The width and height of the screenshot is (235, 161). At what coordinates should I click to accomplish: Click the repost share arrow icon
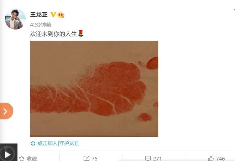(86, 158)
